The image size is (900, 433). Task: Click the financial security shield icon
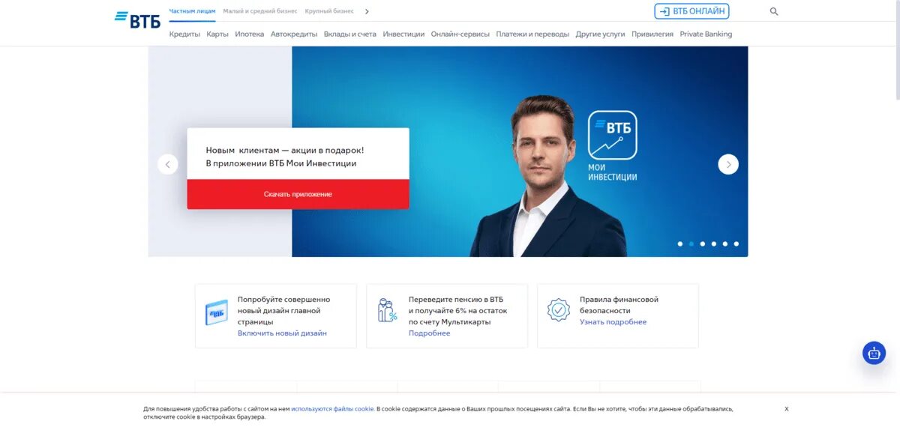(x=558, y=310)
